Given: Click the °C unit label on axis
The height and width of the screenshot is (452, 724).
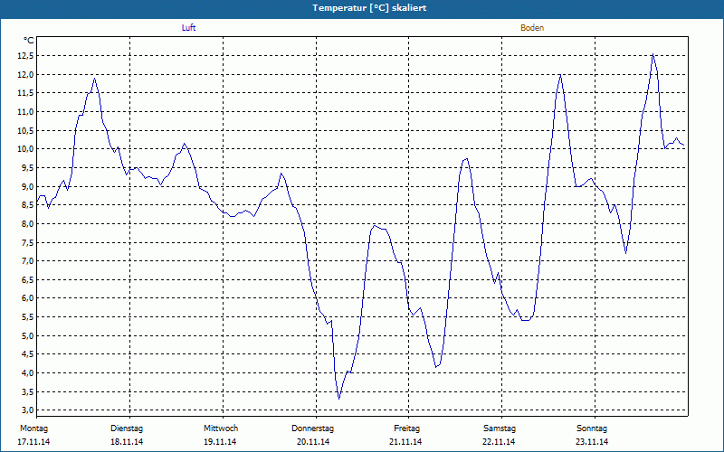Looking at the screenshot, I should click(x=29, y=41).
